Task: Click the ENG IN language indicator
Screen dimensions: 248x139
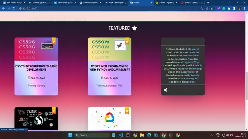Action: point(218,135)
